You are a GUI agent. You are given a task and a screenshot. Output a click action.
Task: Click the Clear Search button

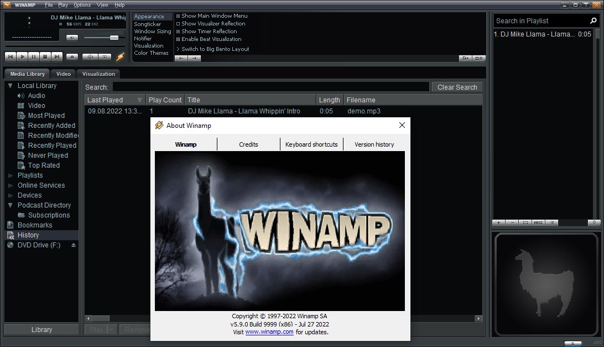457,87
